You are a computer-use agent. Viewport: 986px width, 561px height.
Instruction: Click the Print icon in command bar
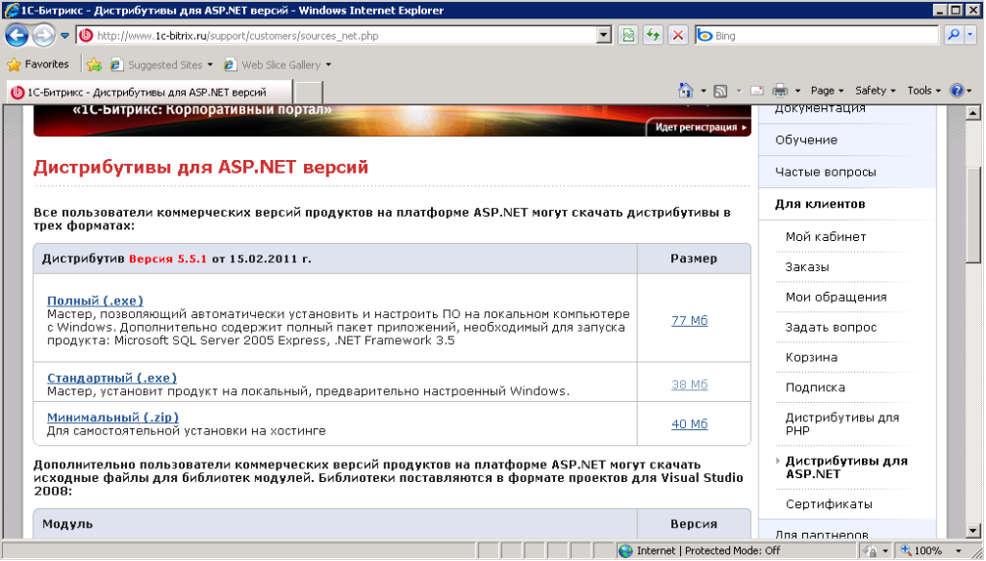[x=780, y=91]
